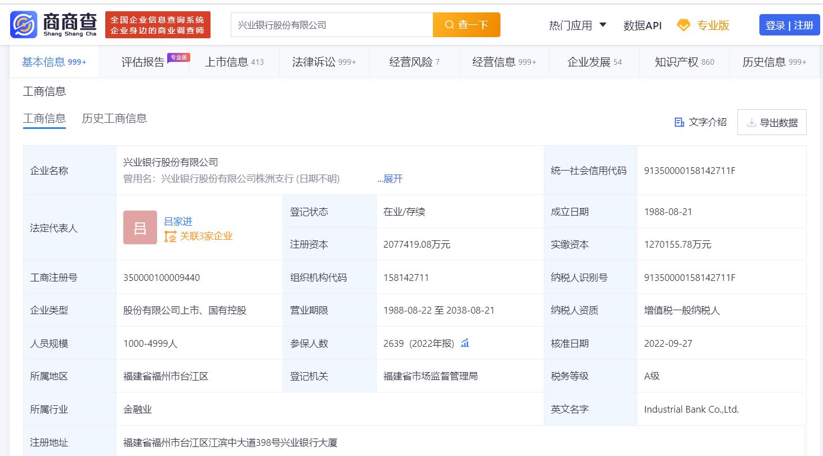Click the 专业版 badge on 评估报告
The image size is (823, 456).
click(x=178, y=57)
